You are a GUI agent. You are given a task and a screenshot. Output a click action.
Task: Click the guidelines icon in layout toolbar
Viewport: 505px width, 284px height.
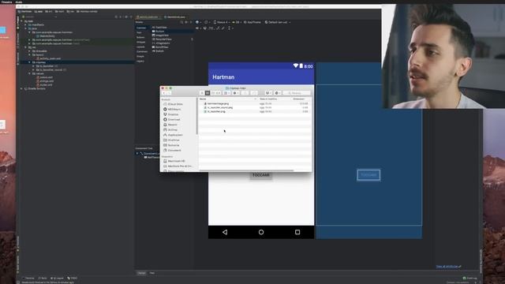coord(230,28)
